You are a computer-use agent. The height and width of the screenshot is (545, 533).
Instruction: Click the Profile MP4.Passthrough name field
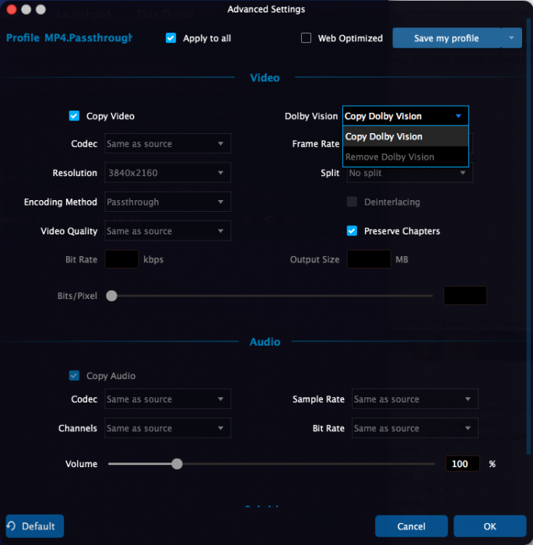coord(88,37)
